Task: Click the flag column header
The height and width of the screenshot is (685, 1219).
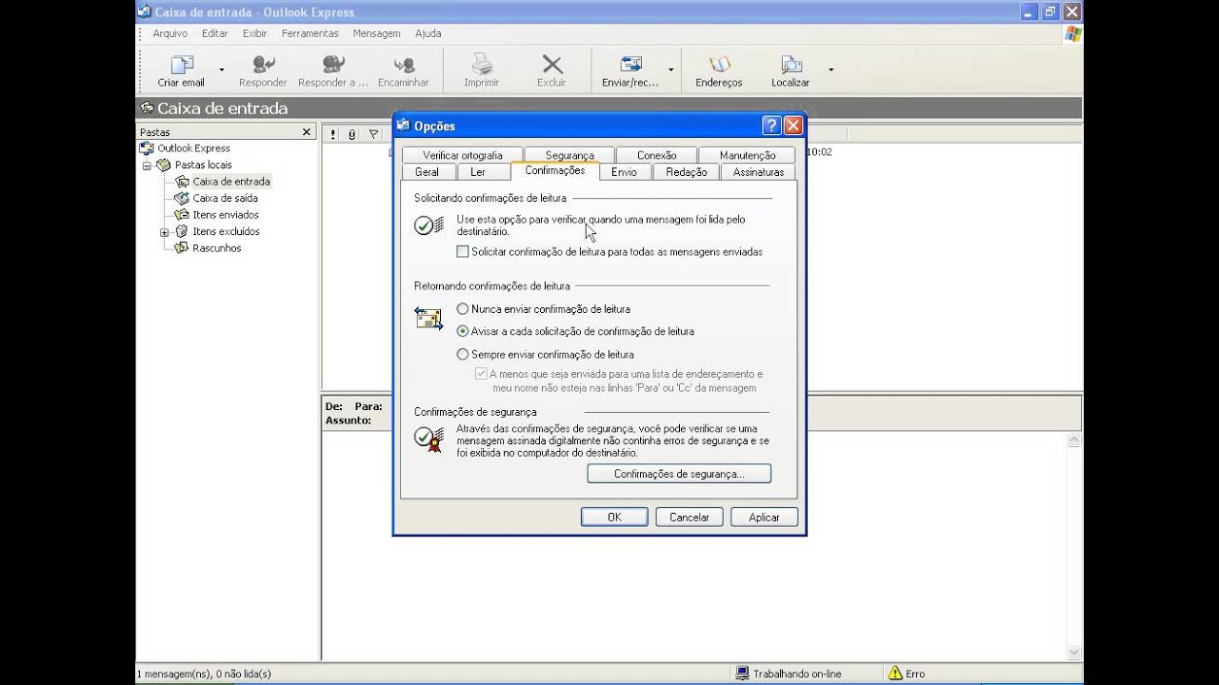Action: click(x=373, y=135)
